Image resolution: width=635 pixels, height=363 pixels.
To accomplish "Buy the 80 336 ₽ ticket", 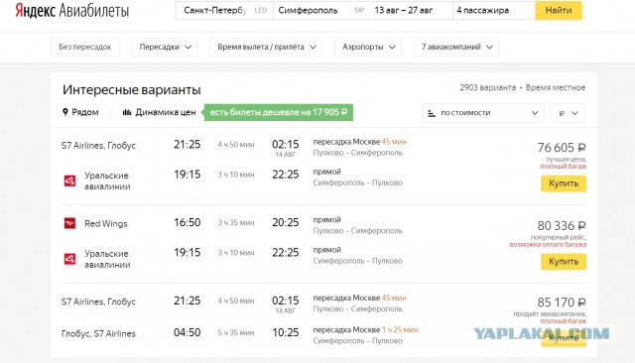I will tap(564, 262).
